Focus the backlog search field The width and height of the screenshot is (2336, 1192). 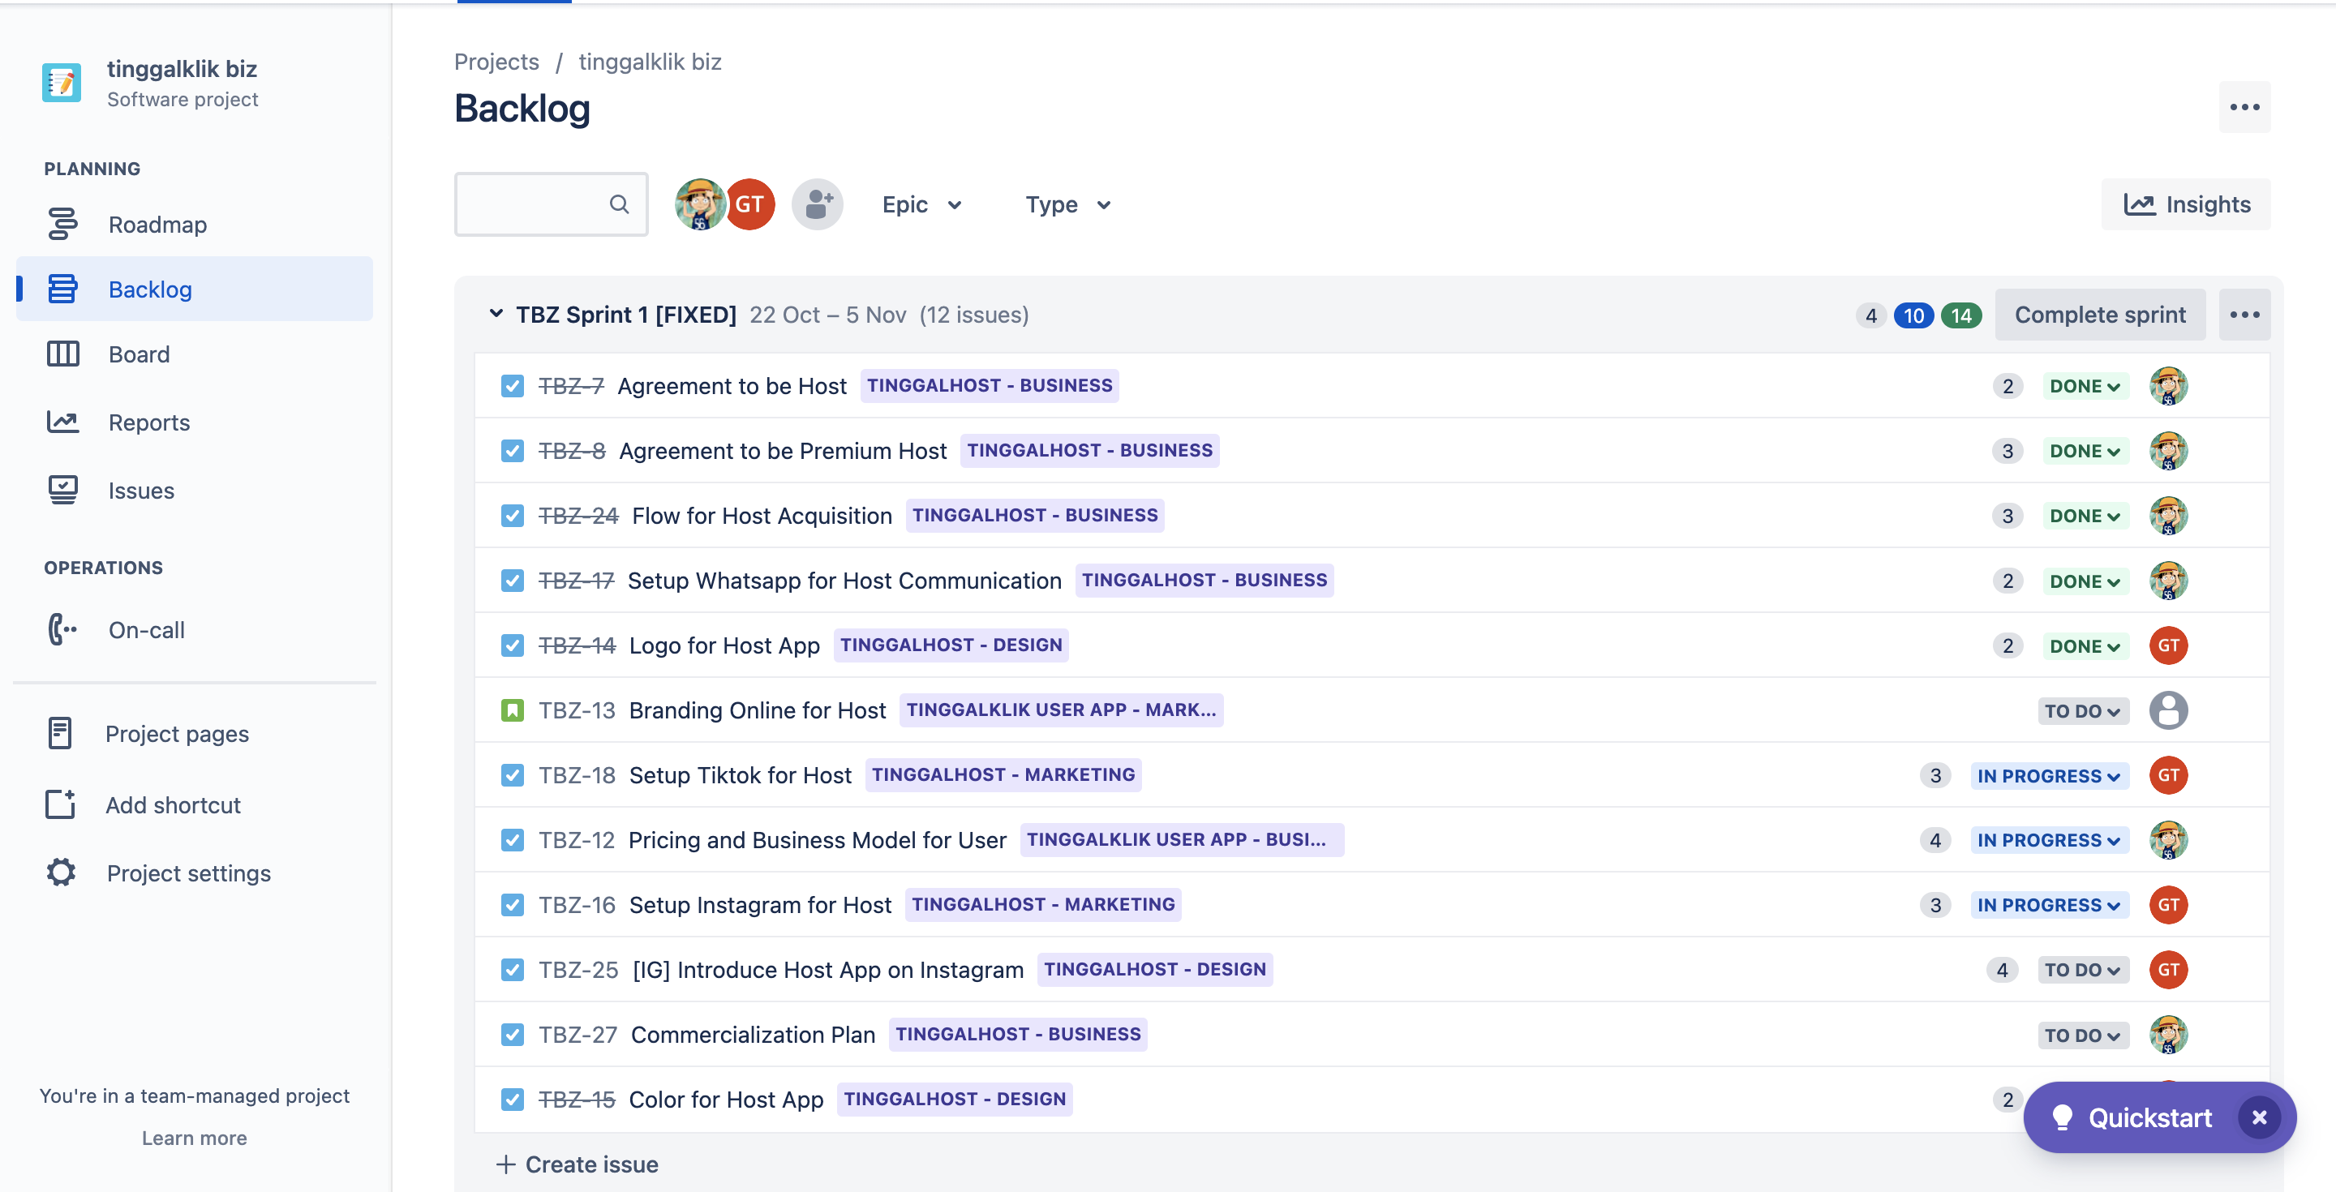point(551,204)
